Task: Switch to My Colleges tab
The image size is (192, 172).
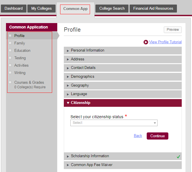Action: coord(41,9)
